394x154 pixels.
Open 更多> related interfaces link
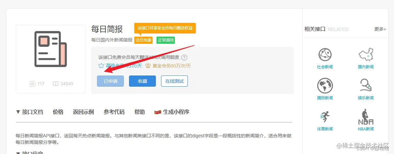[380, 29]
